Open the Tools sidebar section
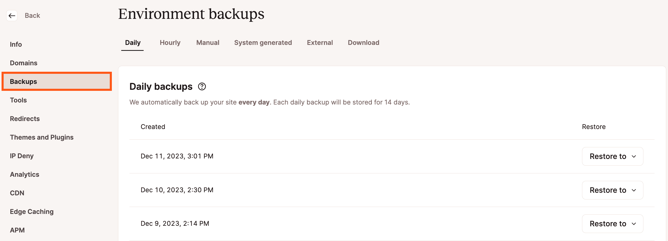The height and width of the screenshot is (241, 668). [18, 100]
